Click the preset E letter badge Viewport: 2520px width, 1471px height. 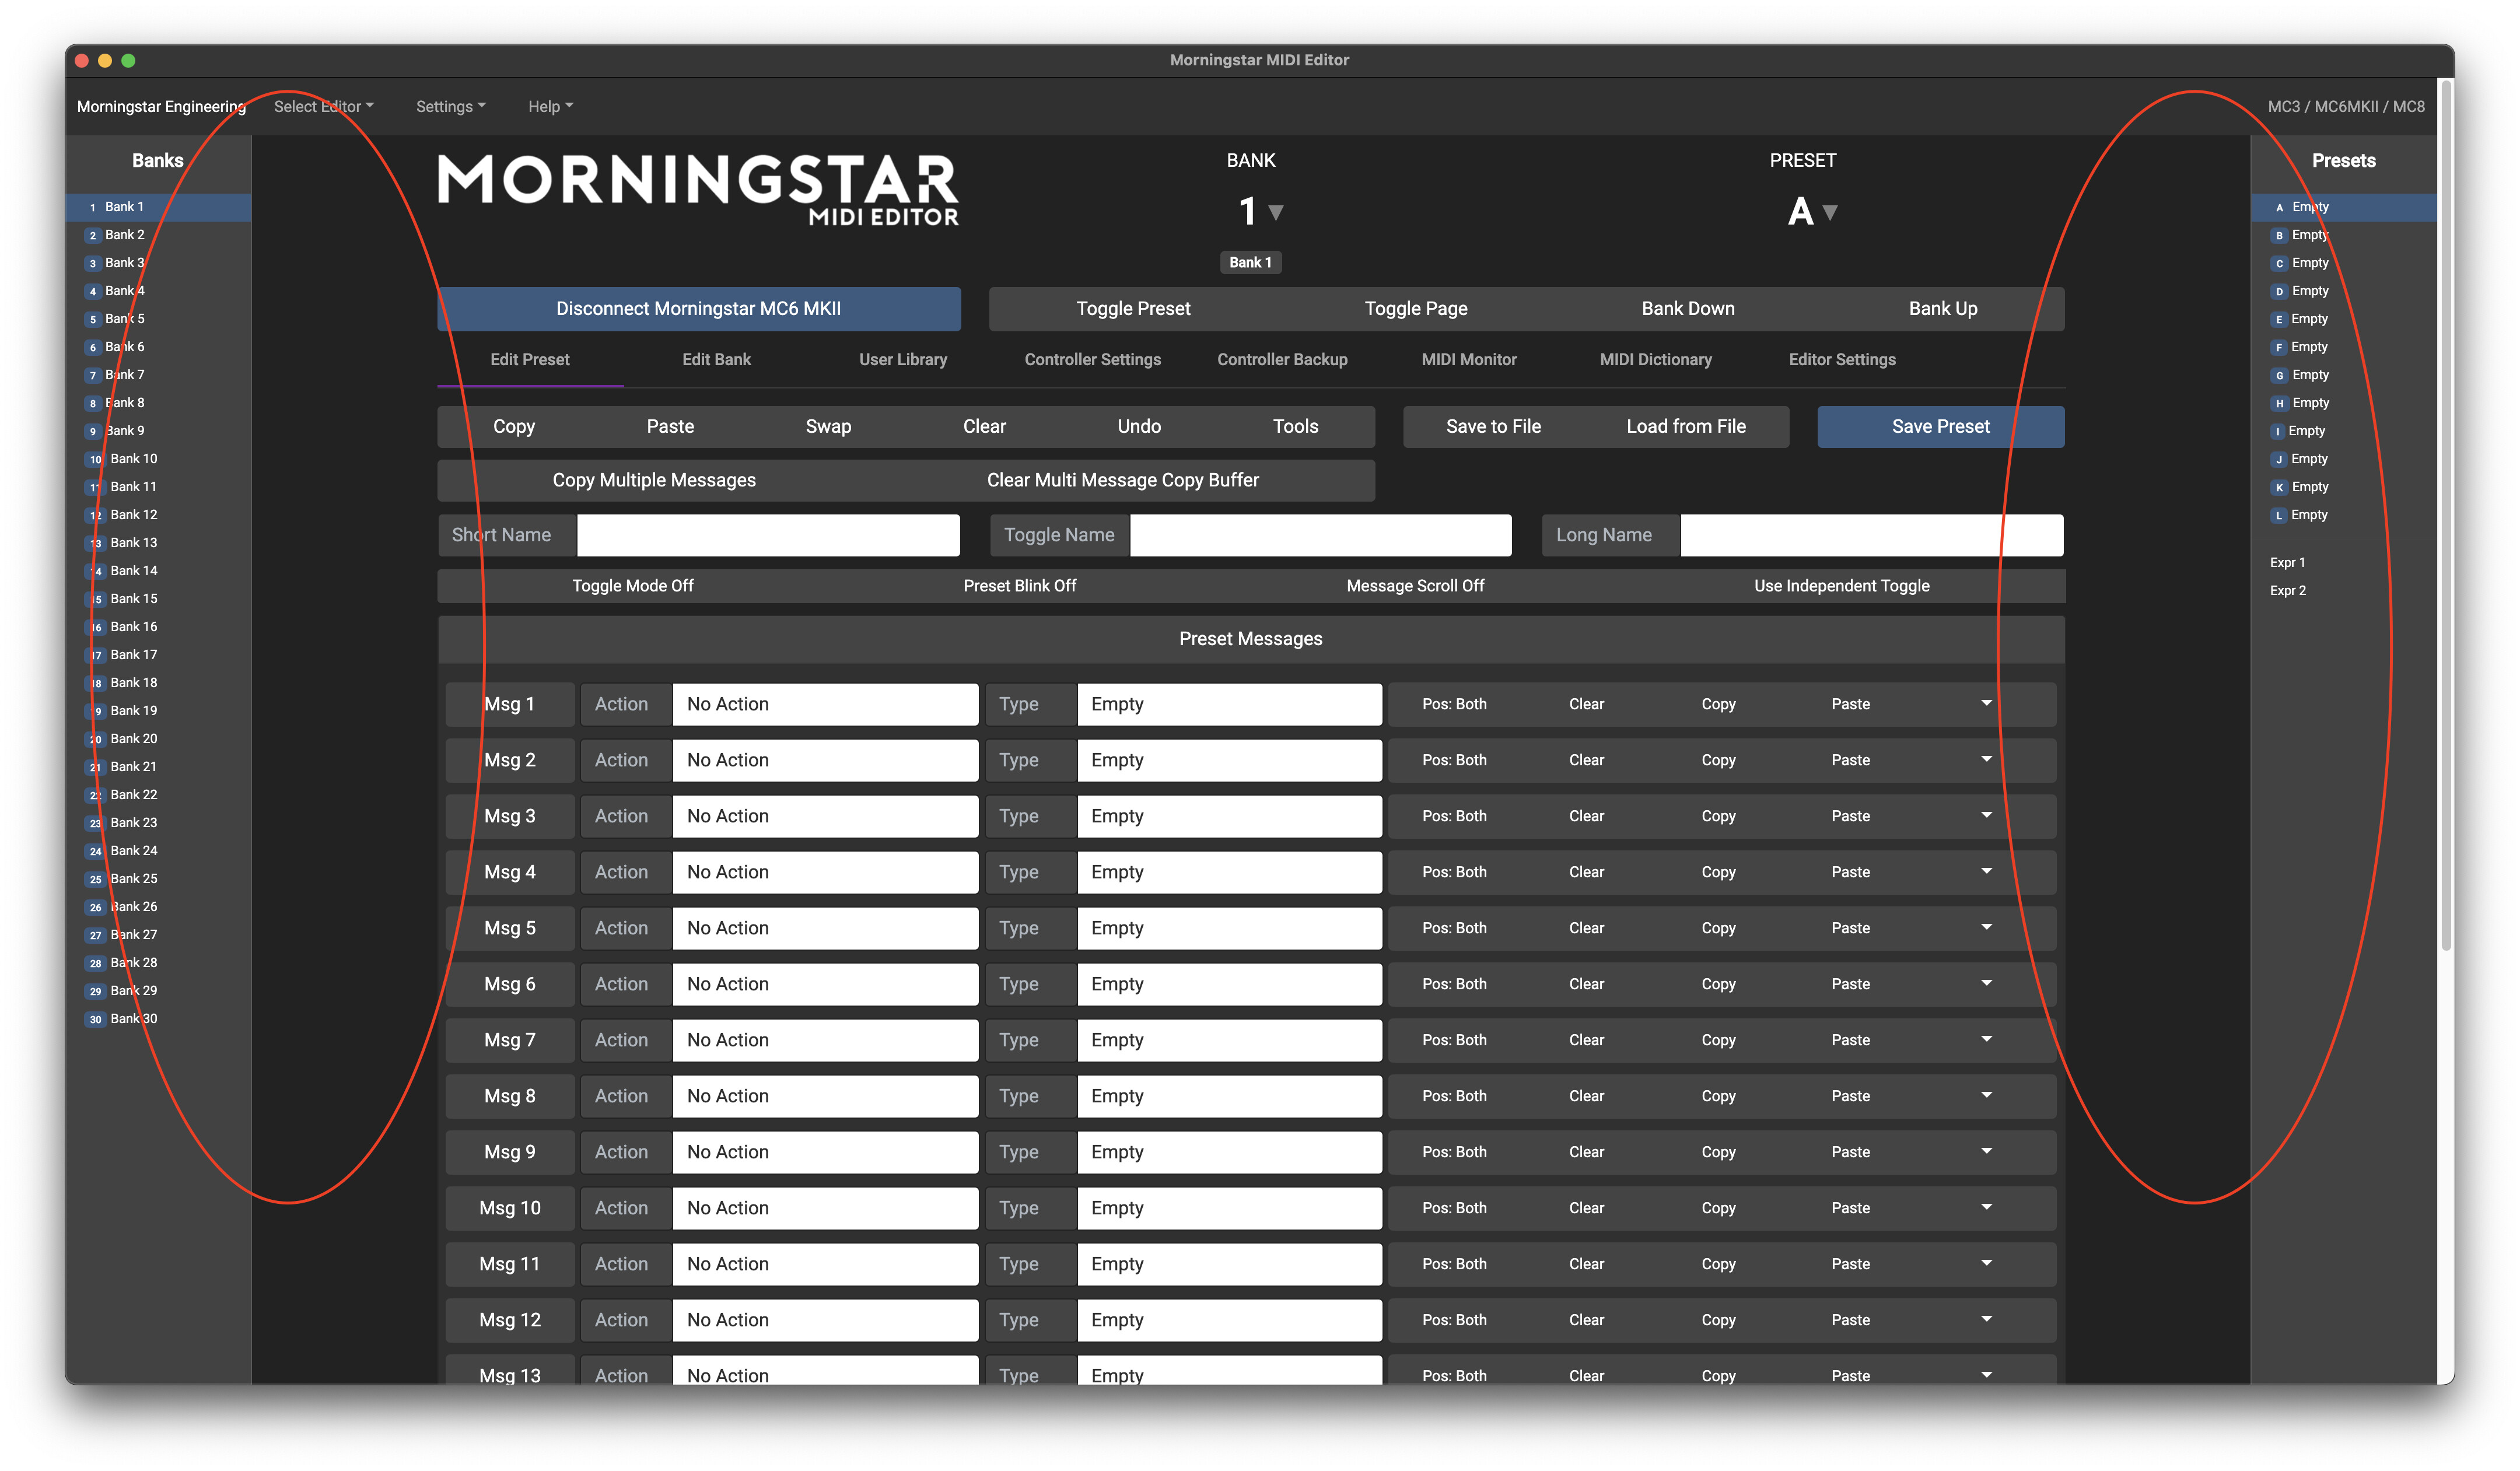[2279, 319]
